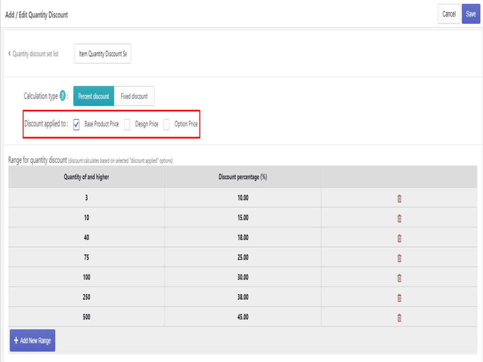Click the Save button
The height and width of the screenshot is (362, 483).
click(471, 14)
